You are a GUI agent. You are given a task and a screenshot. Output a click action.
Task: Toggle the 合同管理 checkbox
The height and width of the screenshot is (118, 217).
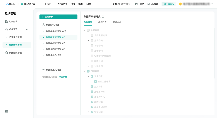pyautogui.click(x=88, y=30)
